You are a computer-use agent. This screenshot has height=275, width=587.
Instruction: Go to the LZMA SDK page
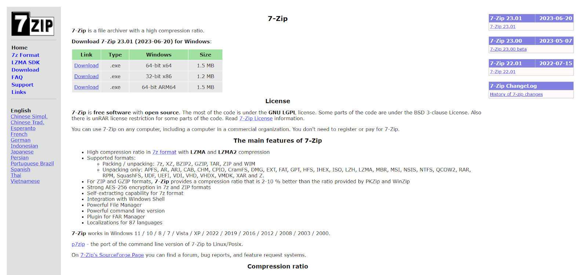[26, 62]
